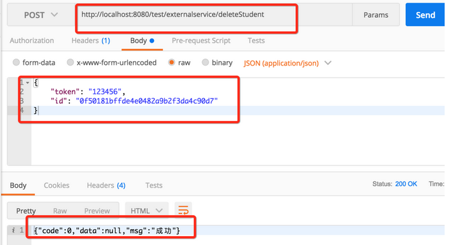Select the request Body tab
Viewport: 451px width, 245px height.
142,41
